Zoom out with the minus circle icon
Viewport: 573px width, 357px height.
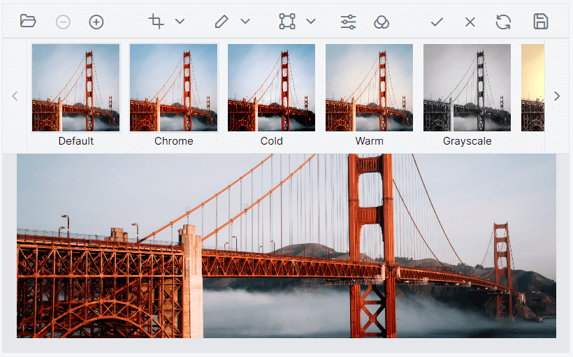(x=63, y=22)
